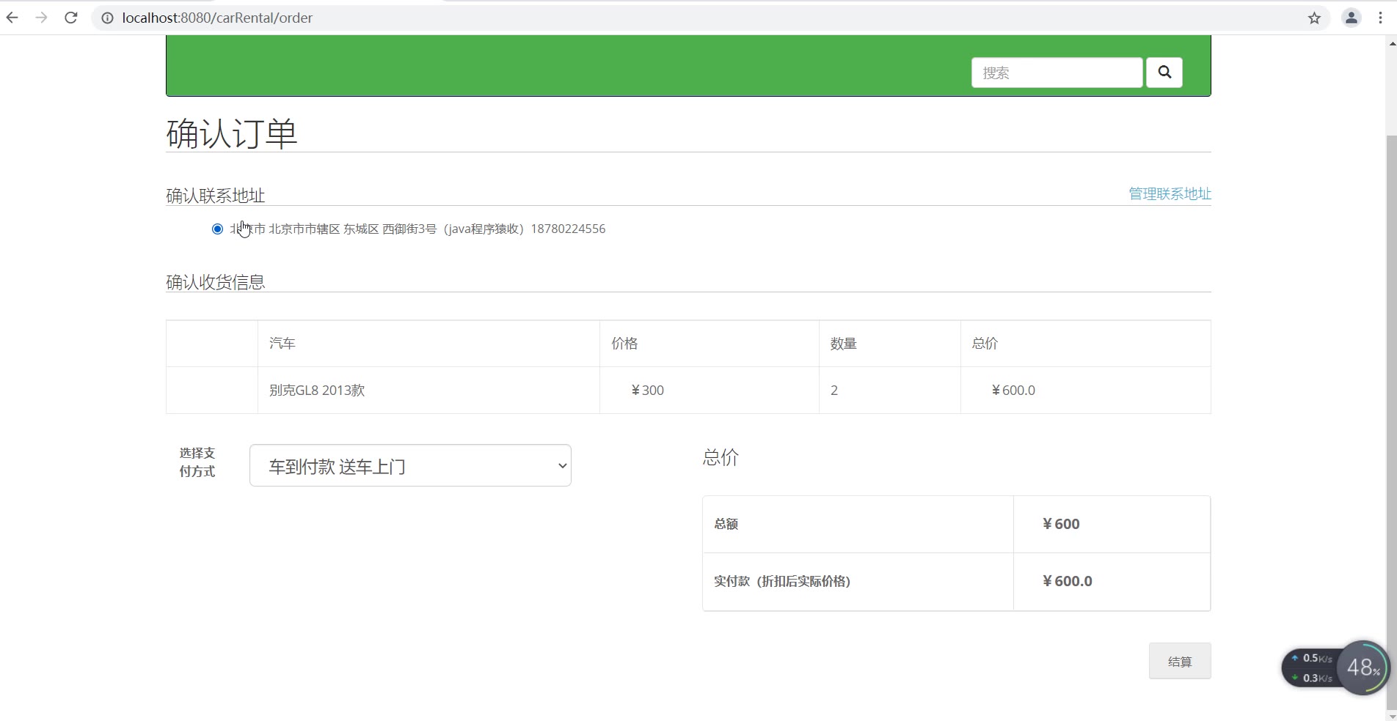This screenshot has width=1397, height=721.
Task: Click the 汽车 column header
Action: click(282, 343)
